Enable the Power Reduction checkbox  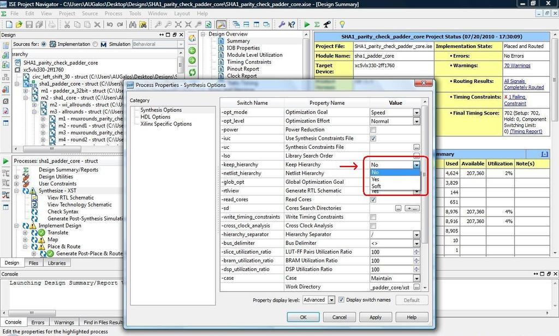point(373,130)
